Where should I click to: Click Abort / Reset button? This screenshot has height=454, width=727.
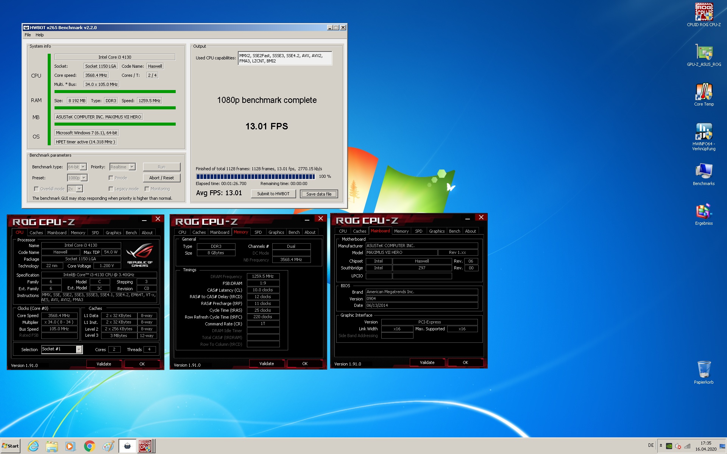(162, 178)
